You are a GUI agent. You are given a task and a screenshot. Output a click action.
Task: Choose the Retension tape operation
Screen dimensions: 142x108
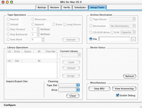[x=33, y=19]
